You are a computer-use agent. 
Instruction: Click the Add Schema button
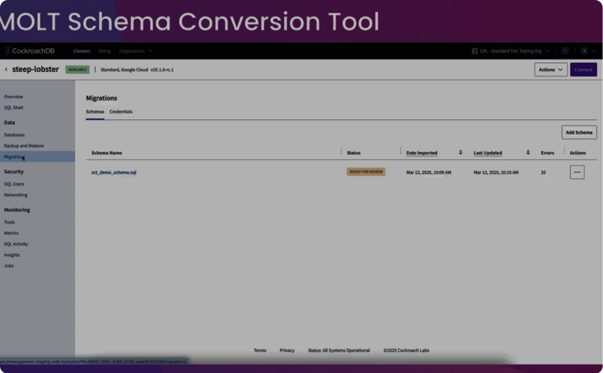[x=579, y=132]
